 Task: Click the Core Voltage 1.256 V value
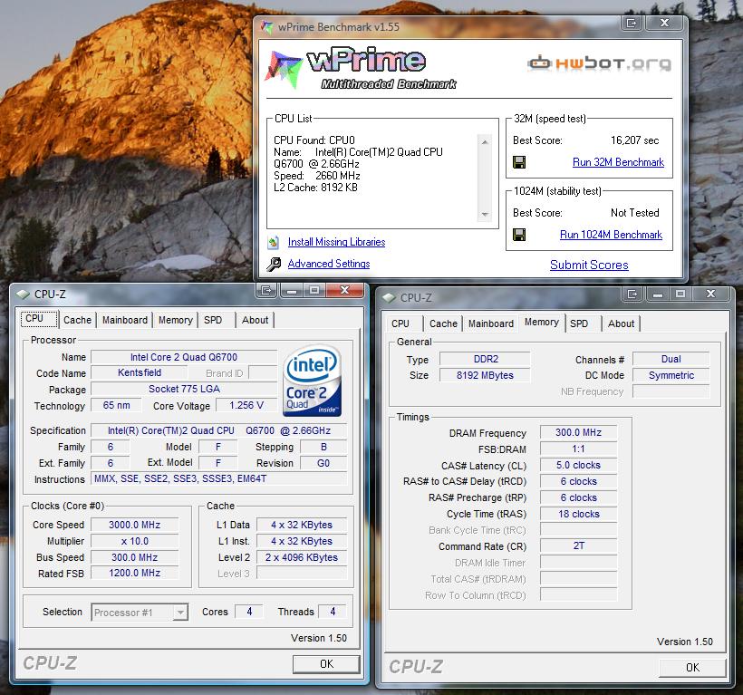[246, 406]
